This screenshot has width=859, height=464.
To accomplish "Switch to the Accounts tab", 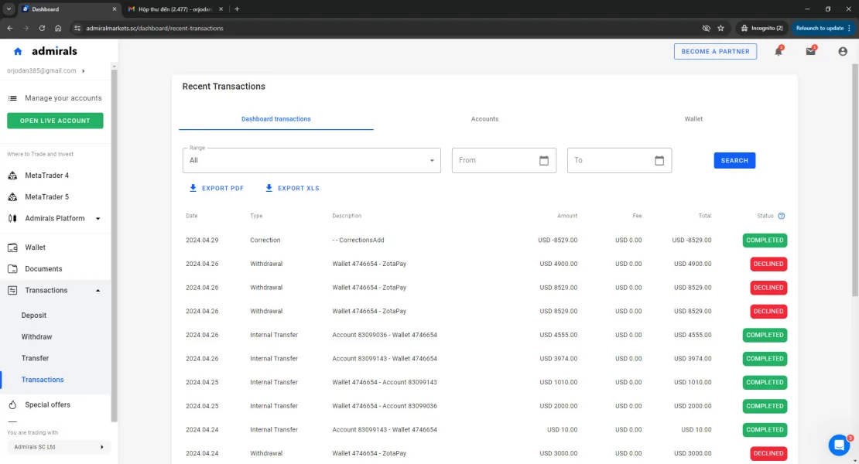I will [484, 119].
